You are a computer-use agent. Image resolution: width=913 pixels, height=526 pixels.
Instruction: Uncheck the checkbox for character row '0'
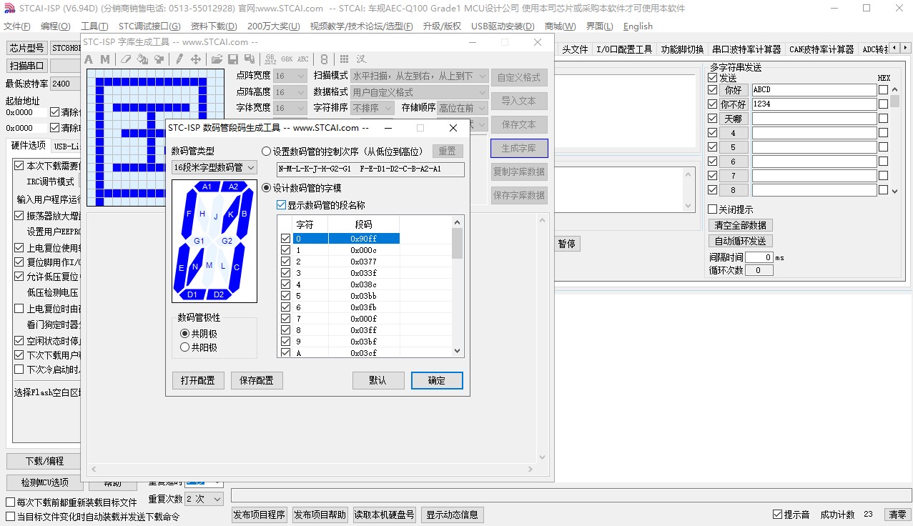[x=286, y=239]
